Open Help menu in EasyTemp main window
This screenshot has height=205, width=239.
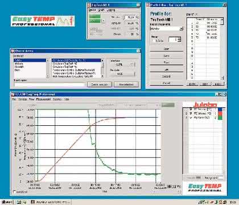click(x=67, y=99)
